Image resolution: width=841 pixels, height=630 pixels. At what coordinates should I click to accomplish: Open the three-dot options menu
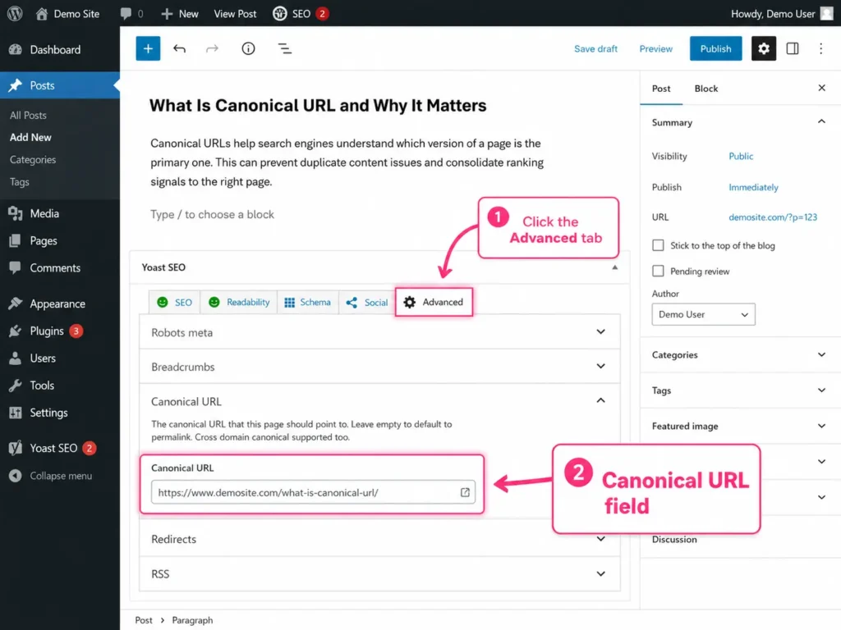click(x=820, y=48)
